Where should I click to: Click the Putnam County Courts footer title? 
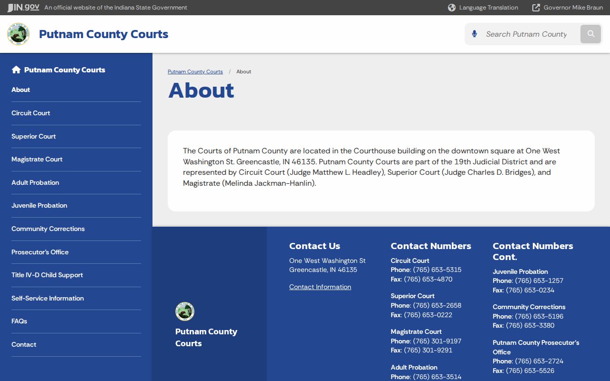206,337
